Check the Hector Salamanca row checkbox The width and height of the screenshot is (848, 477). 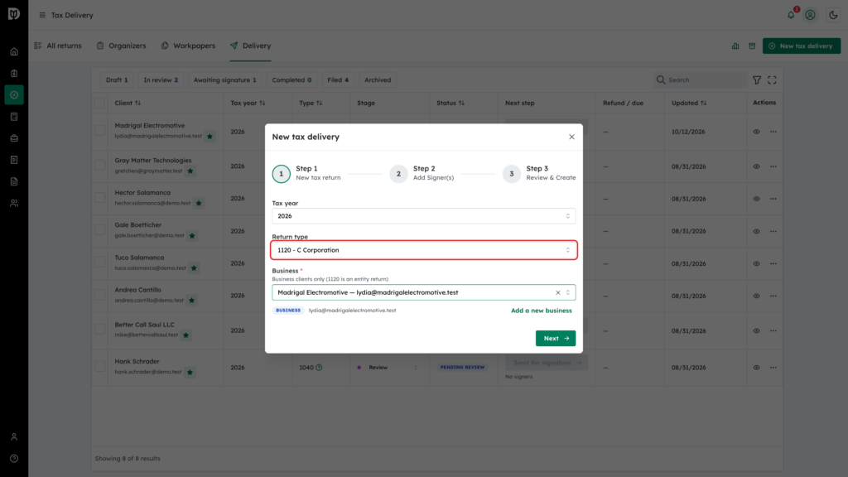99,197
